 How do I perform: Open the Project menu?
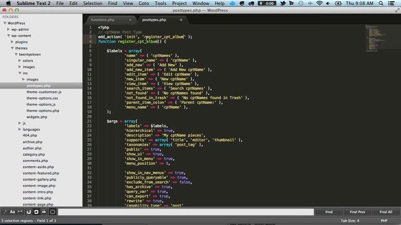179,3
